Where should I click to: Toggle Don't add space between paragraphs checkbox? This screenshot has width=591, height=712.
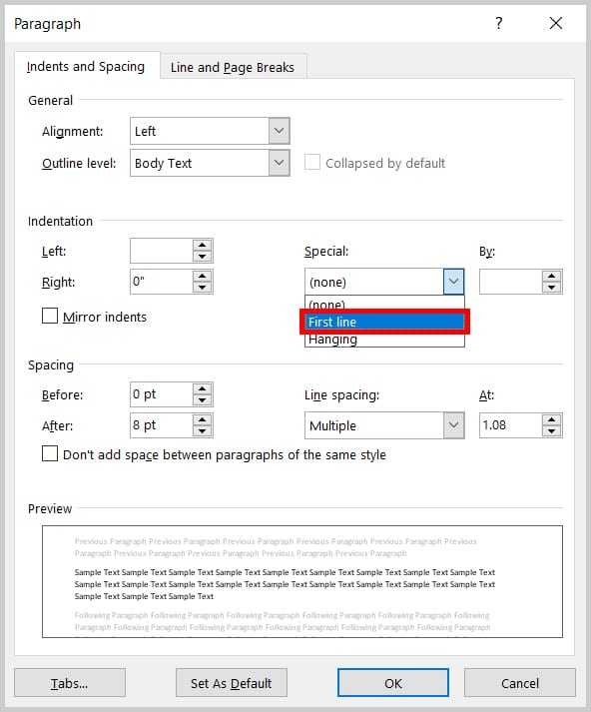pyautogui.click(x=50, y=453)
